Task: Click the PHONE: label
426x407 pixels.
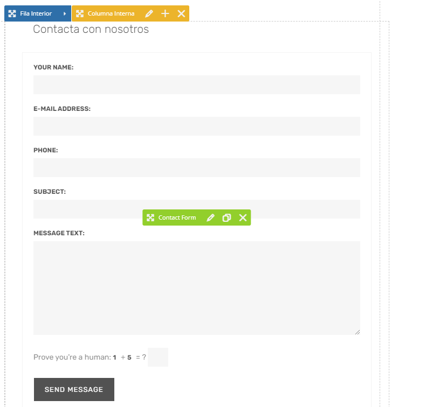Action: click(x=46, y=150)
